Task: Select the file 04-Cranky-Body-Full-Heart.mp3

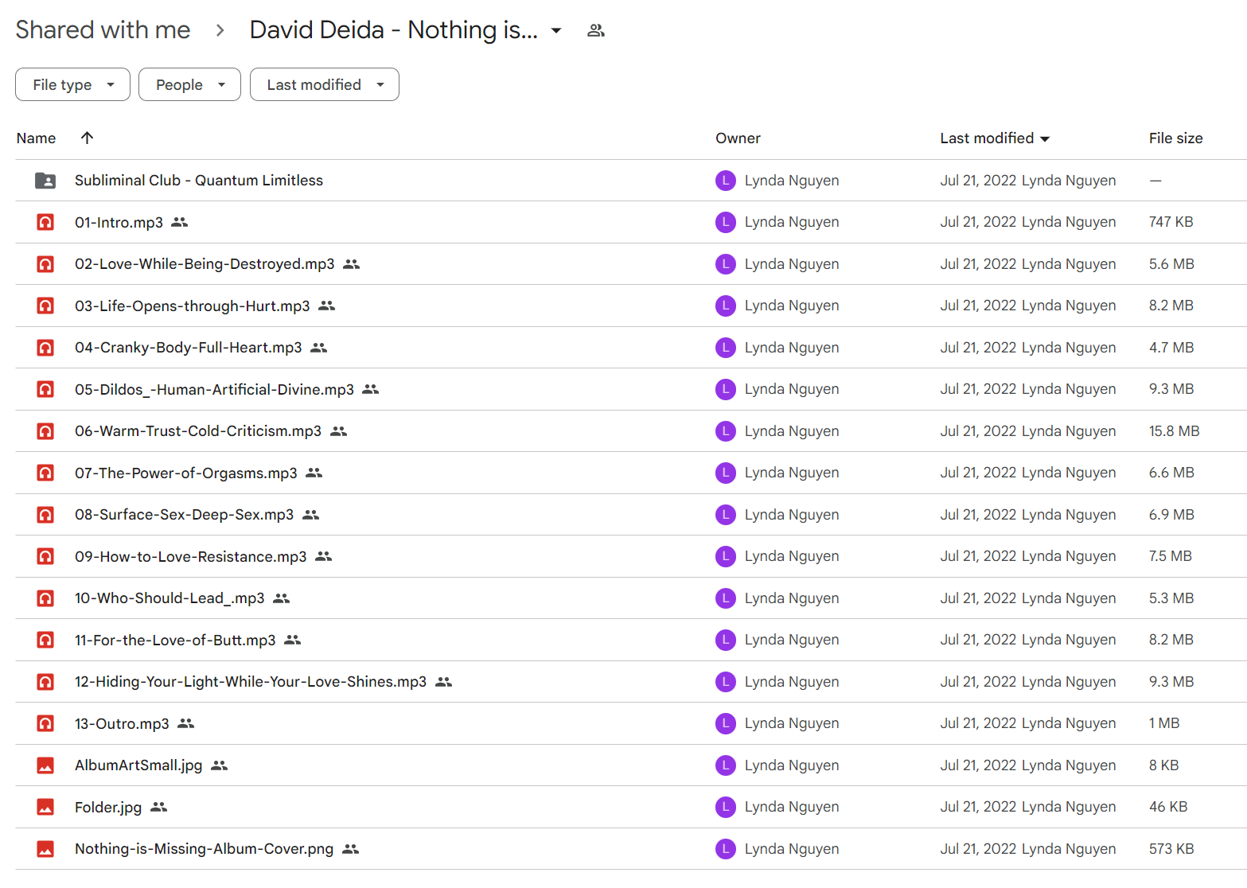Action: click(x=189, y=348)
